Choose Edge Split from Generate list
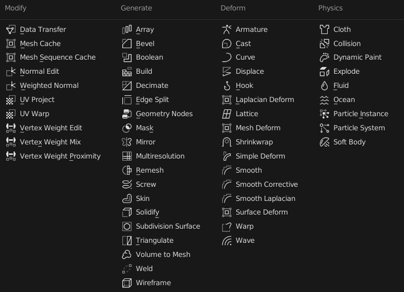This screenshot has height=292, width=404. click(146, 100)
